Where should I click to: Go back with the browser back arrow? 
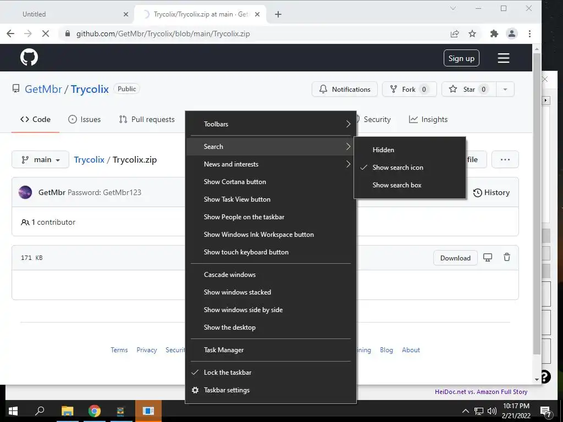tap(10, 34)
